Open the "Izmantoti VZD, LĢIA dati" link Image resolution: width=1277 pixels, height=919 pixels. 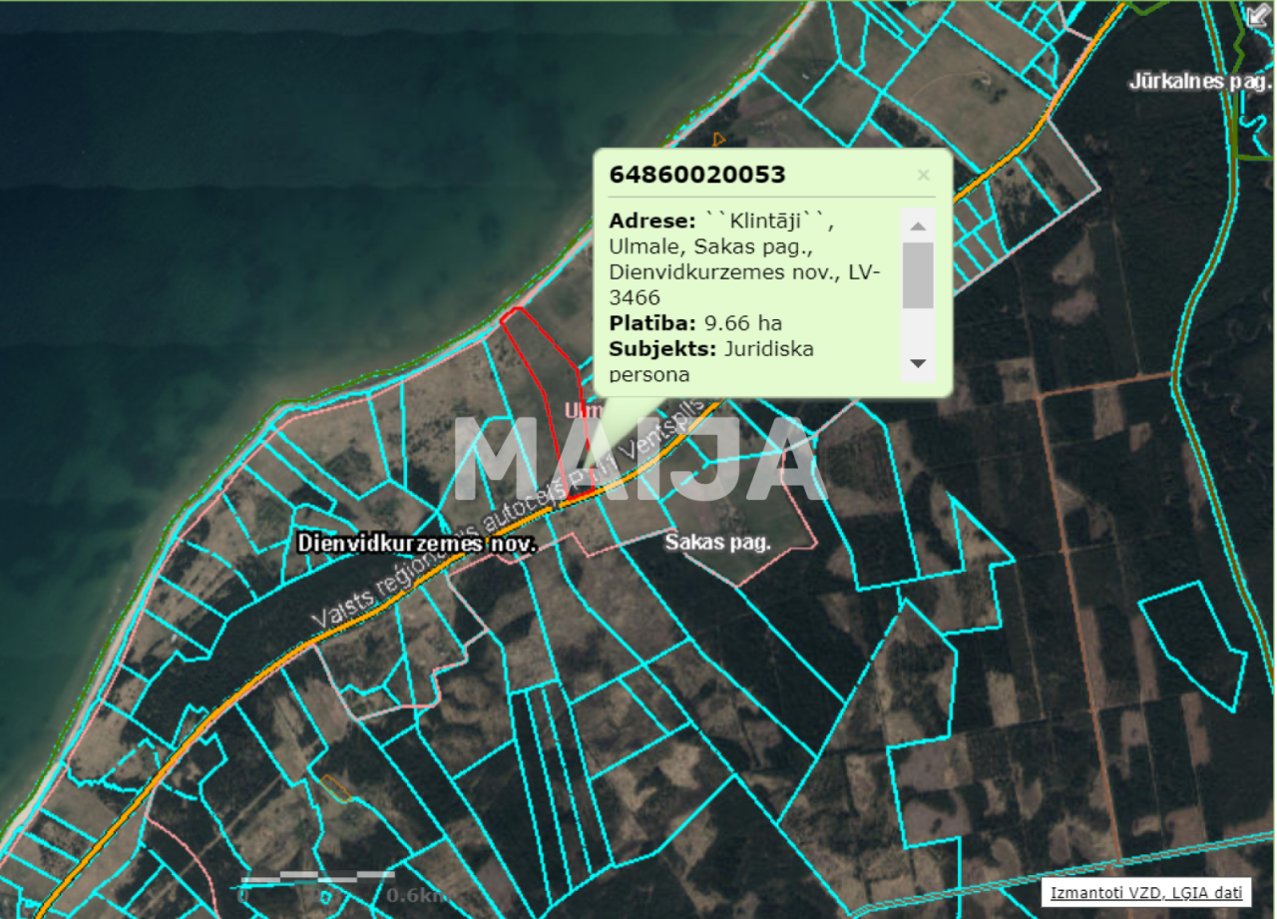[x=1145, y=893]
